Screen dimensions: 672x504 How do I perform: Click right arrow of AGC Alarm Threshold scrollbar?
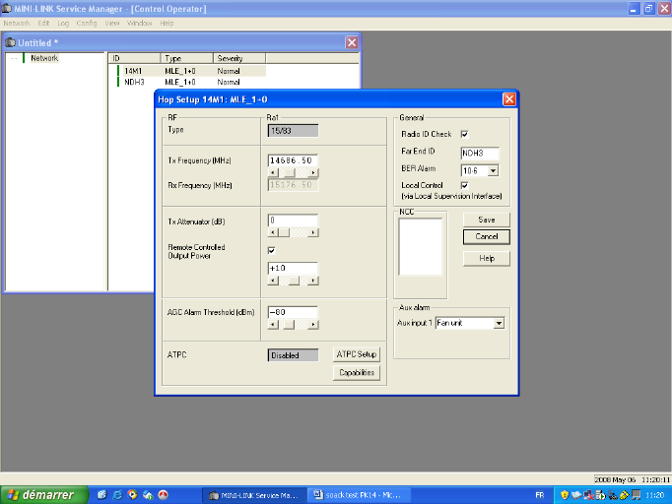coord(313,325)
